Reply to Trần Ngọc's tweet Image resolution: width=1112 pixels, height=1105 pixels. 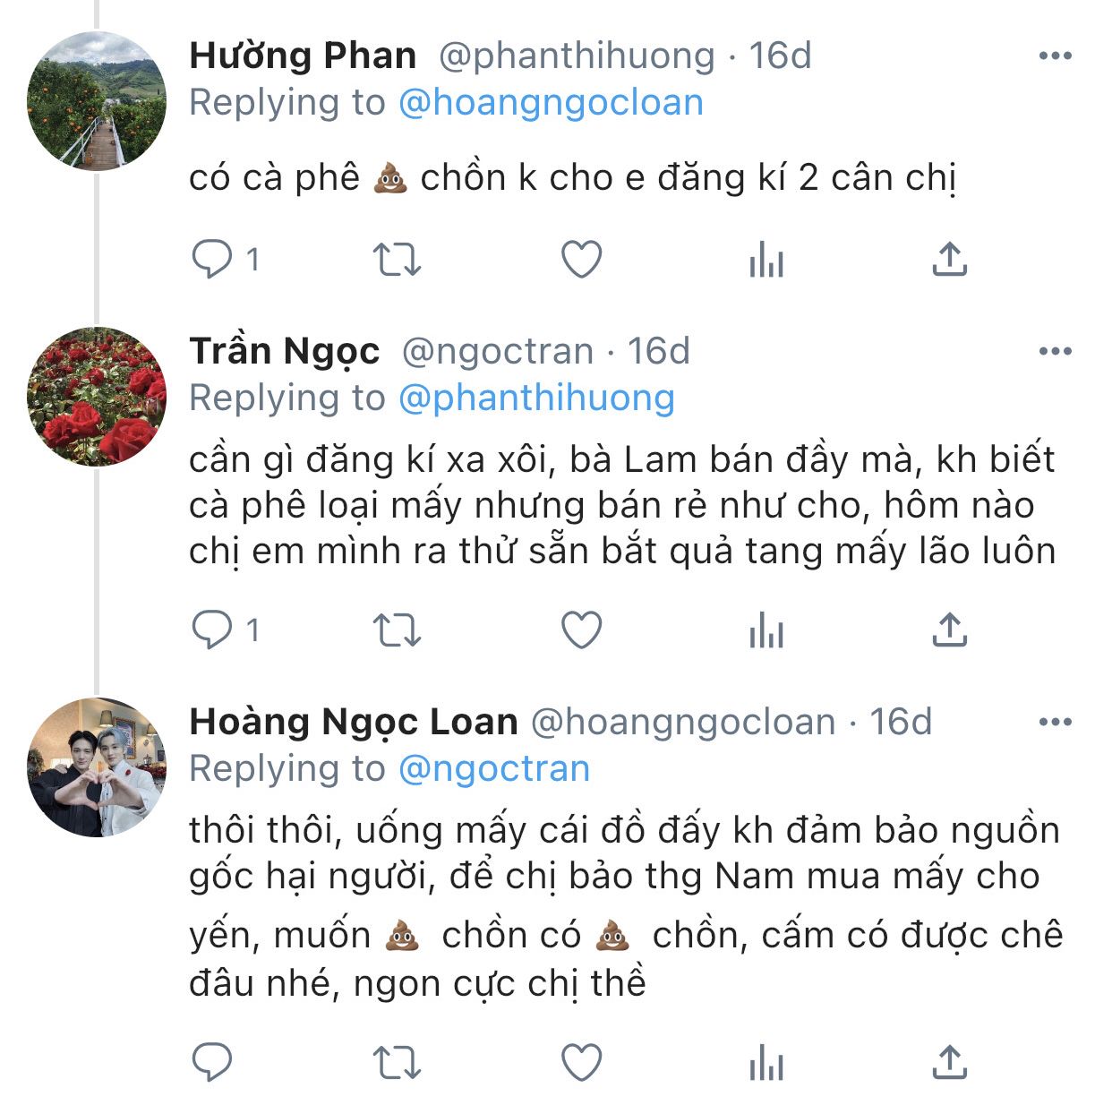[x=213, y=630]
